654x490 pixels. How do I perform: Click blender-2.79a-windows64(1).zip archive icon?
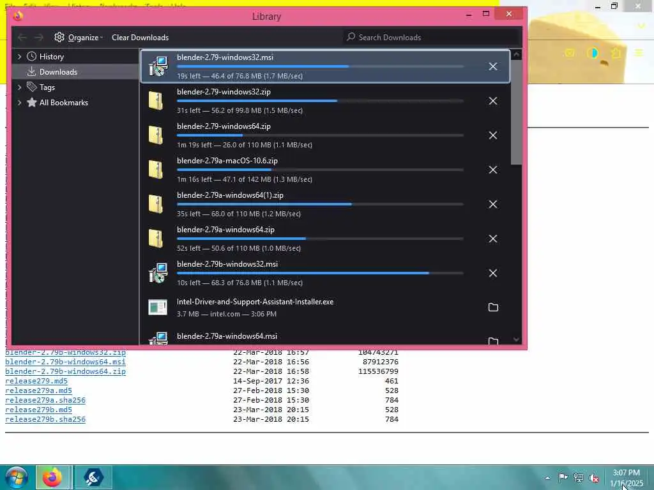coord(156,204)
